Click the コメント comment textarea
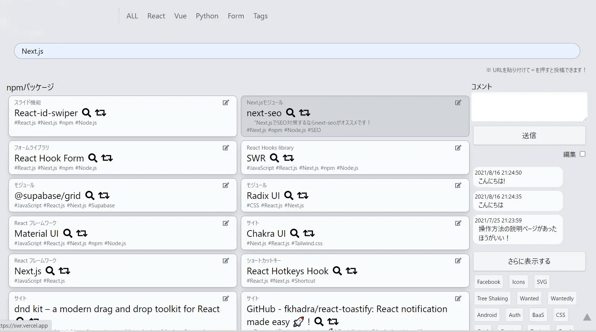The height and width of the screenshot is (332, 596). point(529,107)
